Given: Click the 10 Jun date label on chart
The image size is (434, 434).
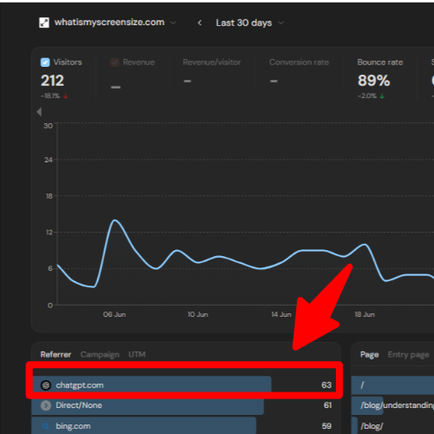Looking at the screenshot, I should pos(198,314).
